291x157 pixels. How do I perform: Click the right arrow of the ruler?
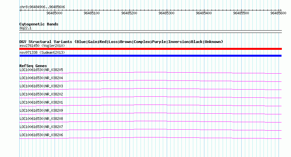point(281,10)
